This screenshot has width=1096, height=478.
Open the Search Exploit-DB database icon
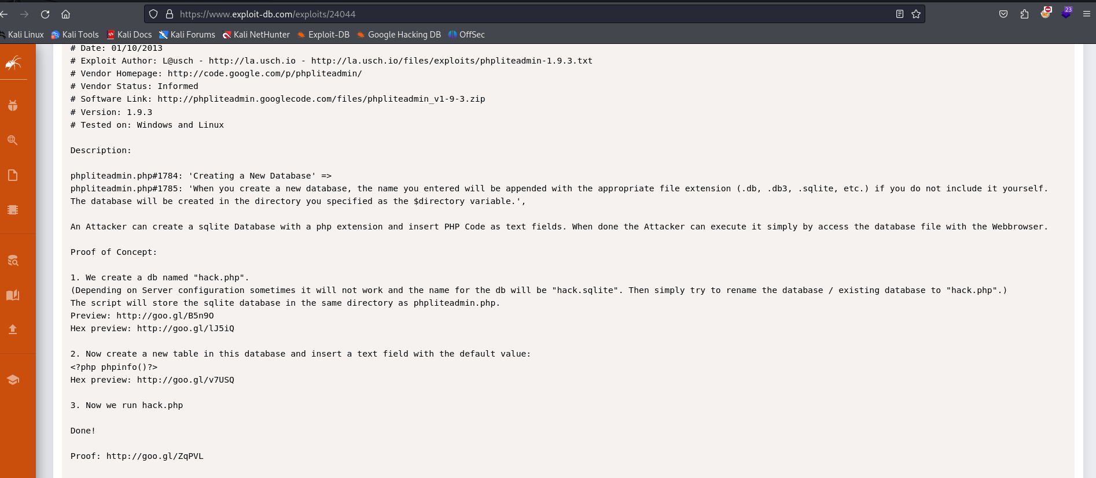(13, 261)
